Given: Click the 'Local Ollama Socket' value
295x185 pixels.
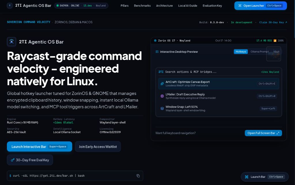Looking at the screenshot, I should (67, 132).
